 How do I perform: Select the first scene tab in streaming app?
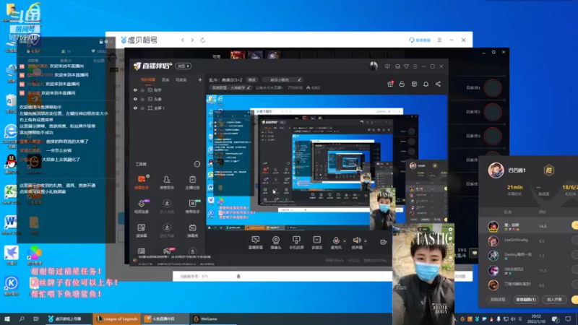148,79
